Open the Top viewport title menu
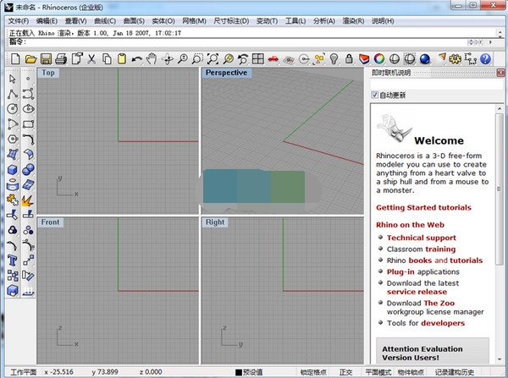Screen dimensions: 508x378 coord(48,73)
